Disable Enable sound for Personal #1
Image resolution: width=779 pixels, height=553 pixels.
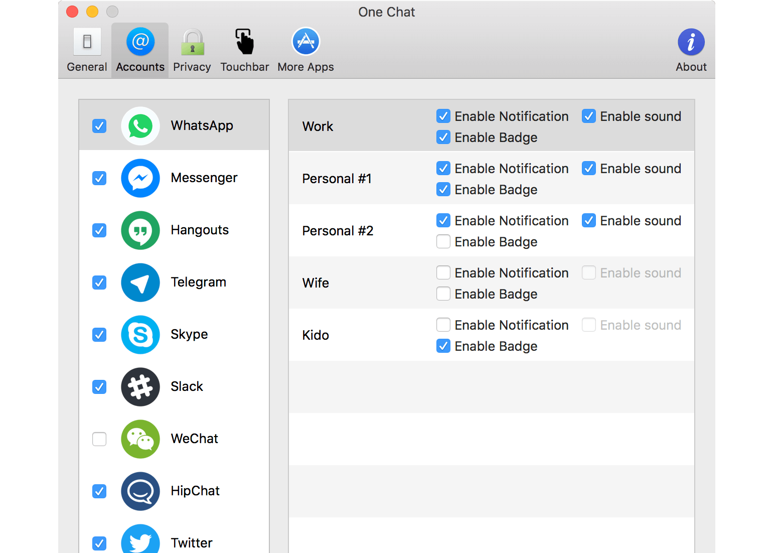[589, 168]
